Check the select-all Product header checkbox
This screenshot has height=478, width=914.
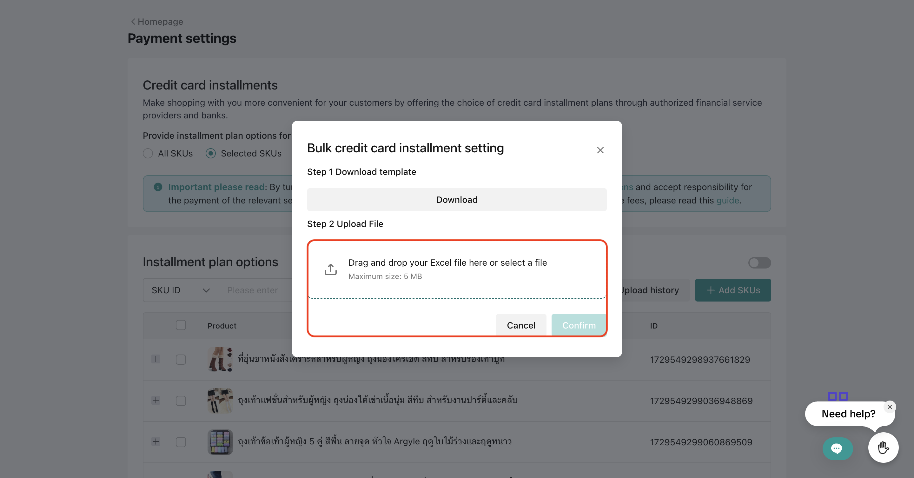181,325
